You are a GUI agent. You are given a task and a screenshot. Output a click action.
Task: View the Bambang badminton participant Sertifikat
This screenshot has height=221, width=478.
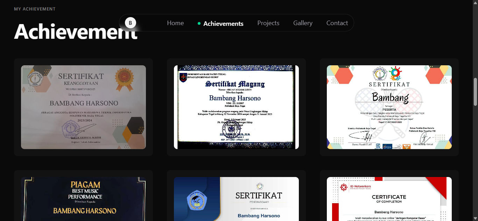coord(389,107)
